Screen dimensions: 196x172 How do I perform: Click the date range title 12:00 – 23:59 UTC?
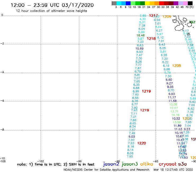click(x=52, y=5)
